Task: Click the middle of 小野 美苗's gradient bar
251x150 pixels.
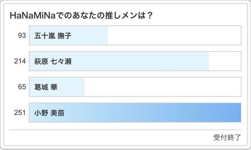Action: point(135,113)
